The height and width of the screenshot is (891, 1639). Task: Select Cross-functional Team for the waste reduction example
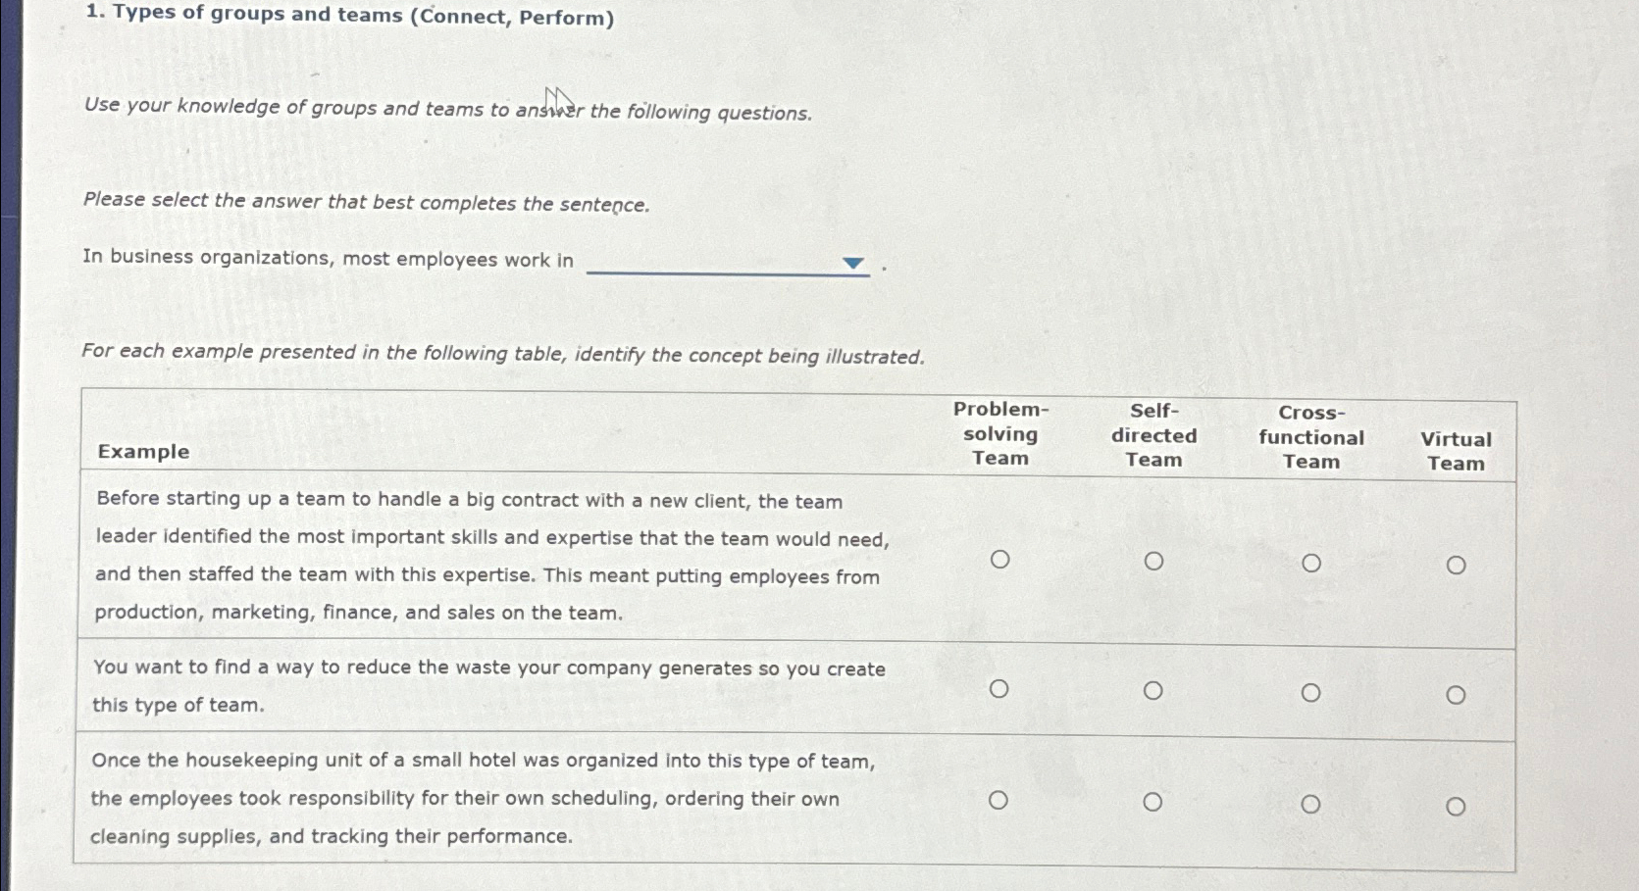click(x=1311, y=691)
